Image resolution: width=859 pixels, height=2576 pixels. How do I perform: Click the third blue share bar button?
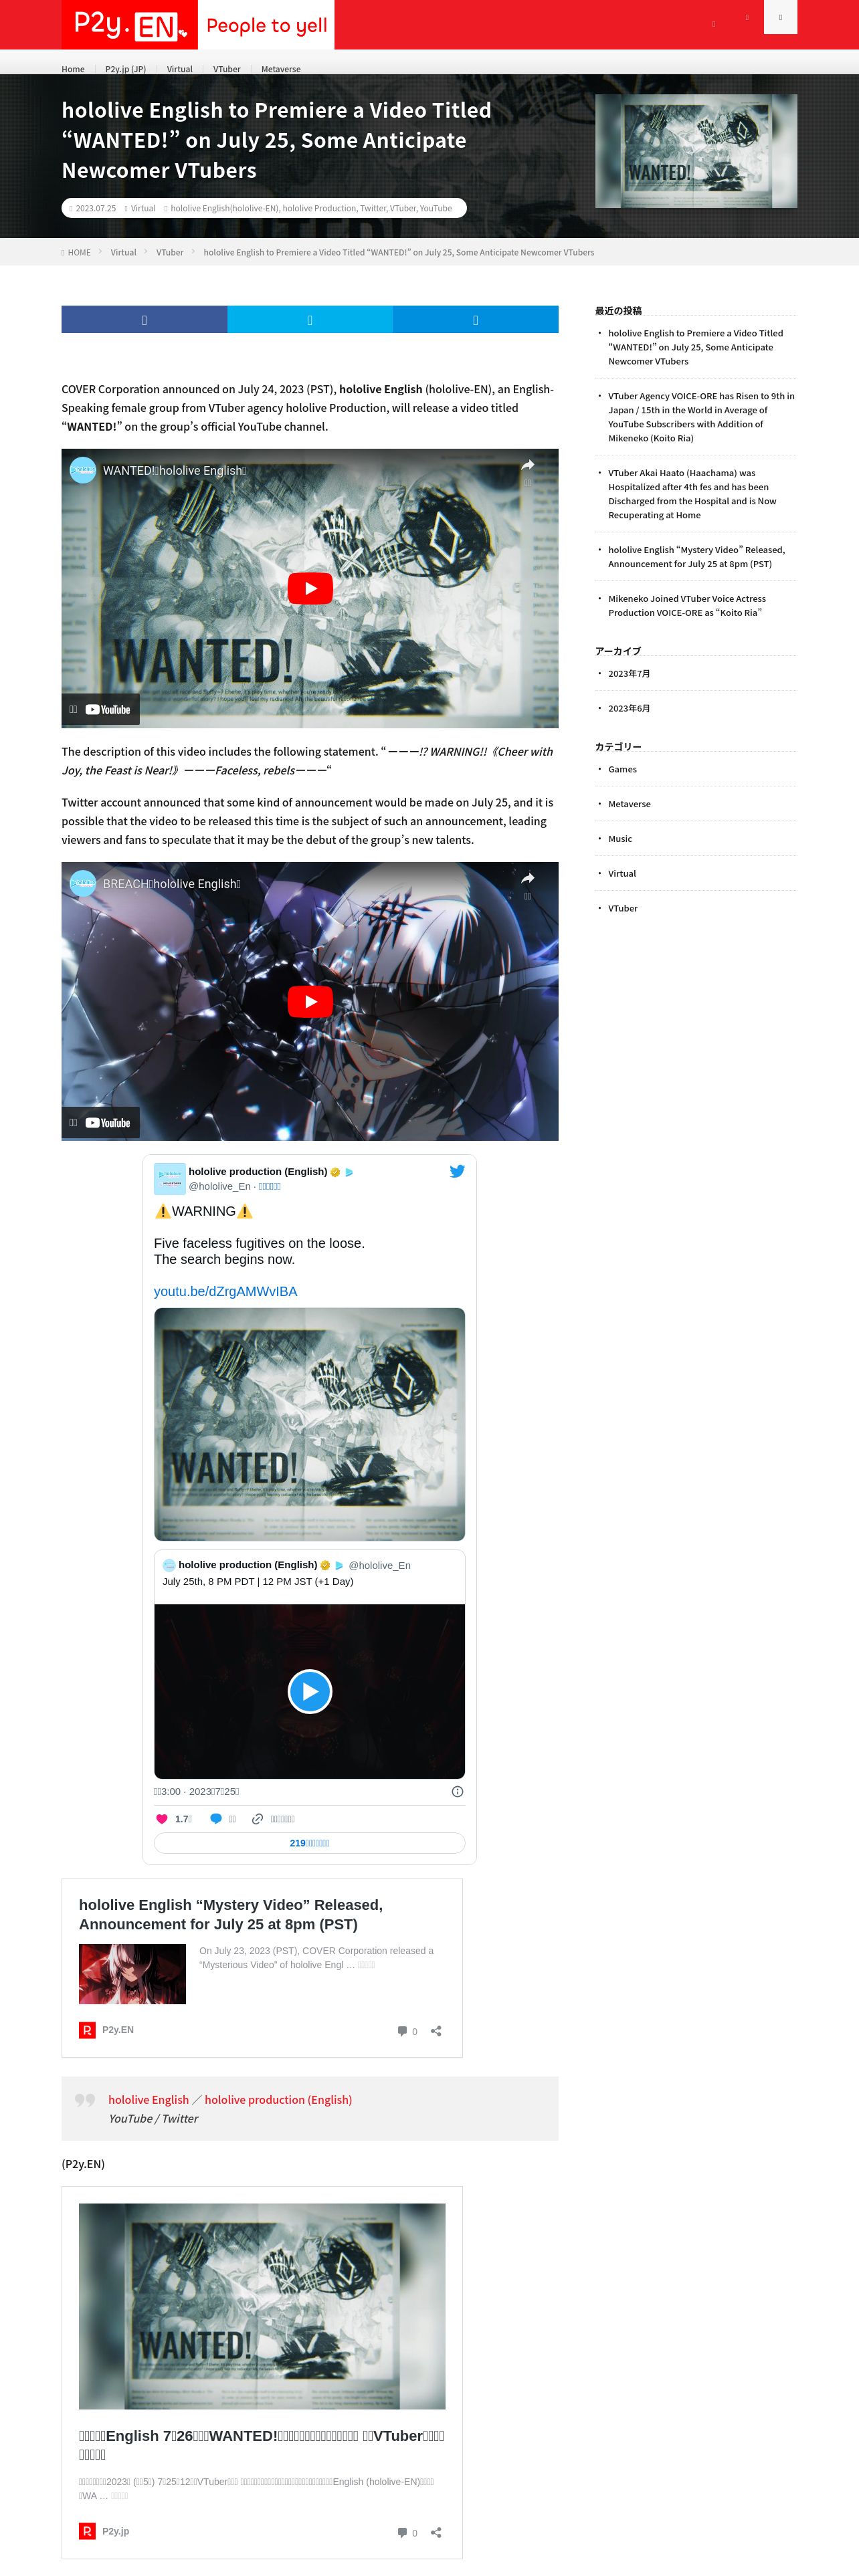[x=475, y=320]
